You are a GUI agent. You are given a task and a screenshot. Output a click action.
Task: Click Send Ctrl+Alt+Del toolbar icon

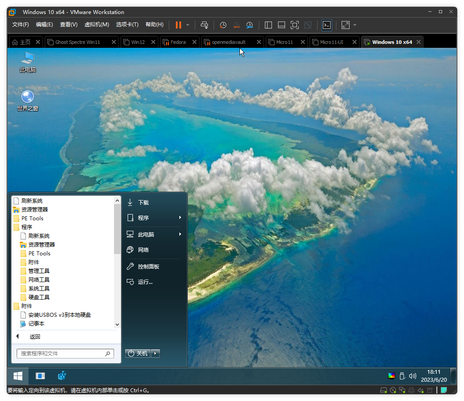click(204, 25)
